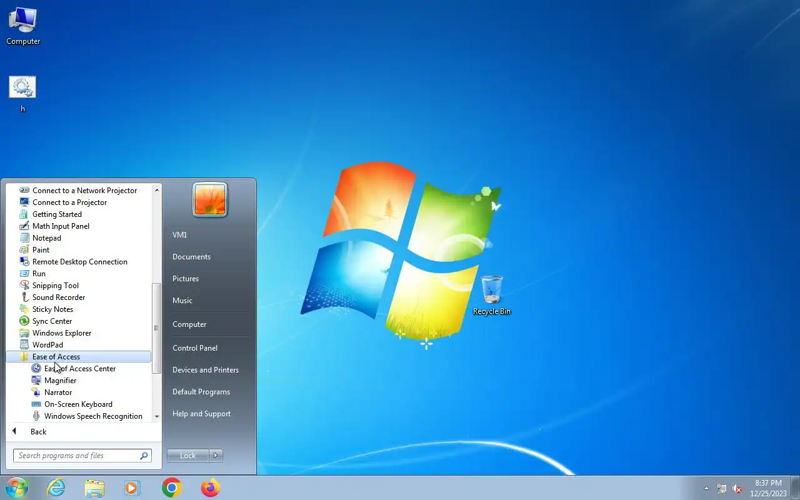Click the programs list scroll down arrow
The image size is (800, 500).
pos(157,416)
